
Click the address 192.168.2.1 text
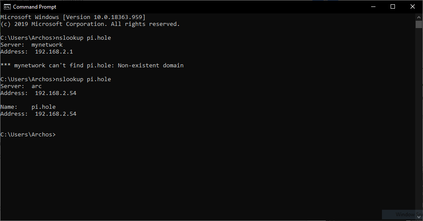point(54,52)
